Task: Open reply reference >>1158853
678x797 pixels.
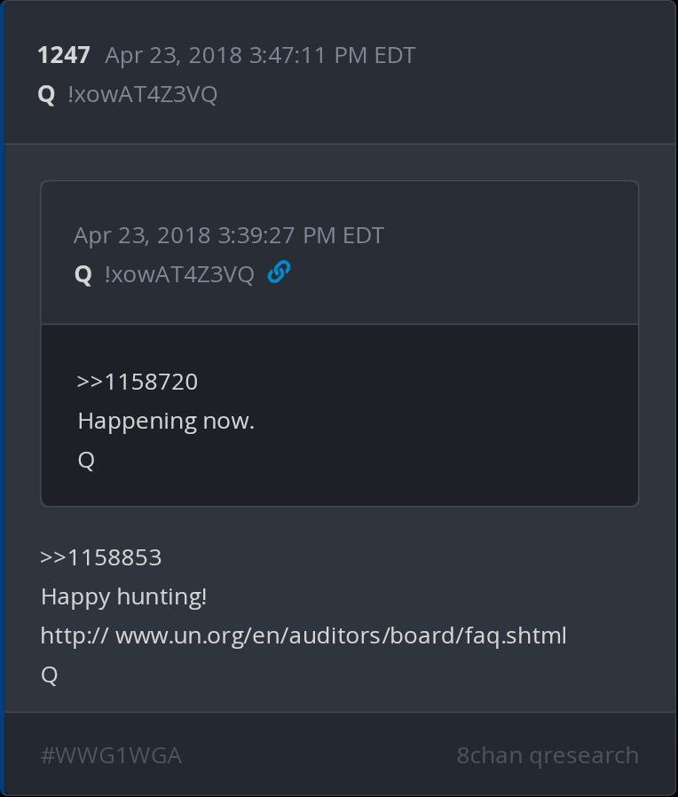Action: tap(101, 557)
